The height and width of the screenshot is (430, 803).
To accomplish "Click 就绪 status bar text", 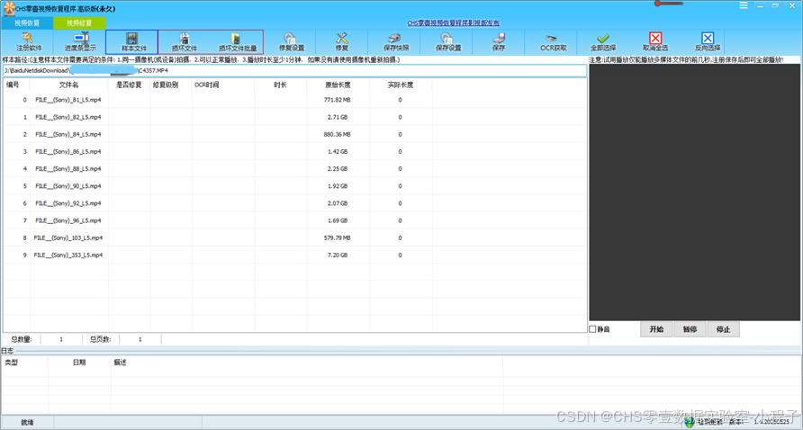I will coord(27,423).
